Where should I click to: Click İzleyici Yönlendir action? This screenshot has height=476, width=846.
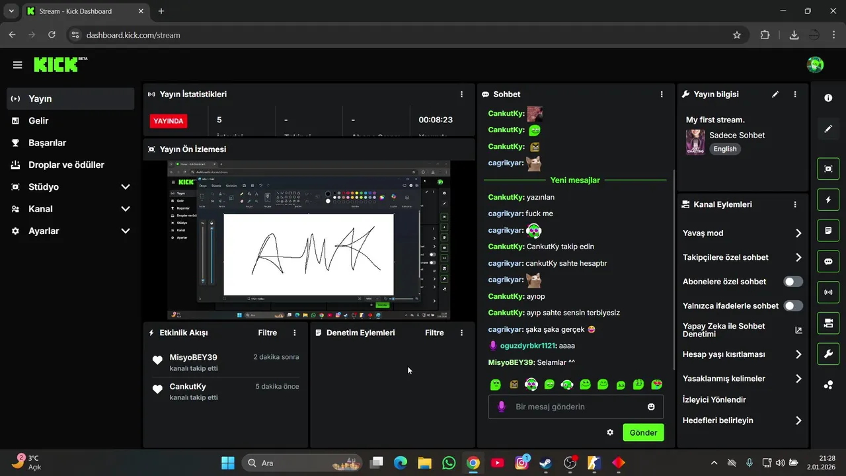pos(714,399)
